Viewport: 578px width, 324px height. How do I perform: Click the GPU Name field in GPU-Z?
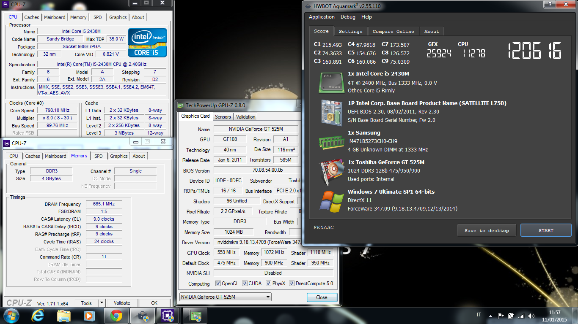pyautogui.click(x=257, y=129)
